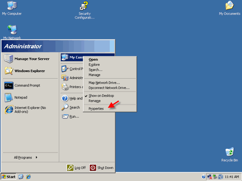Click the Shut Down button

pyautogui.click(x=101, y=168)
